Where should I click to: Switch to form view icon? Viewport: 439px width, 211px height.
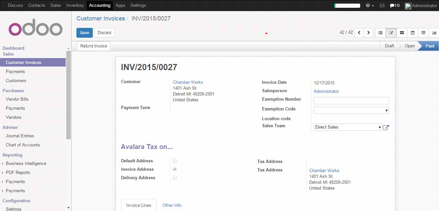(x=391, y=33)
